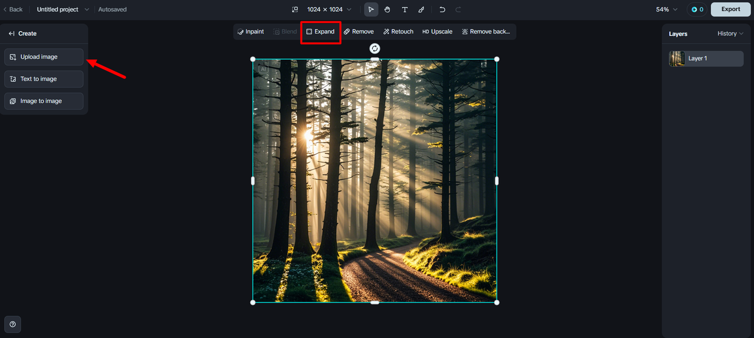Open the help question mark button
The width and height of the screenshot is (754, 338).
(12, 324)
